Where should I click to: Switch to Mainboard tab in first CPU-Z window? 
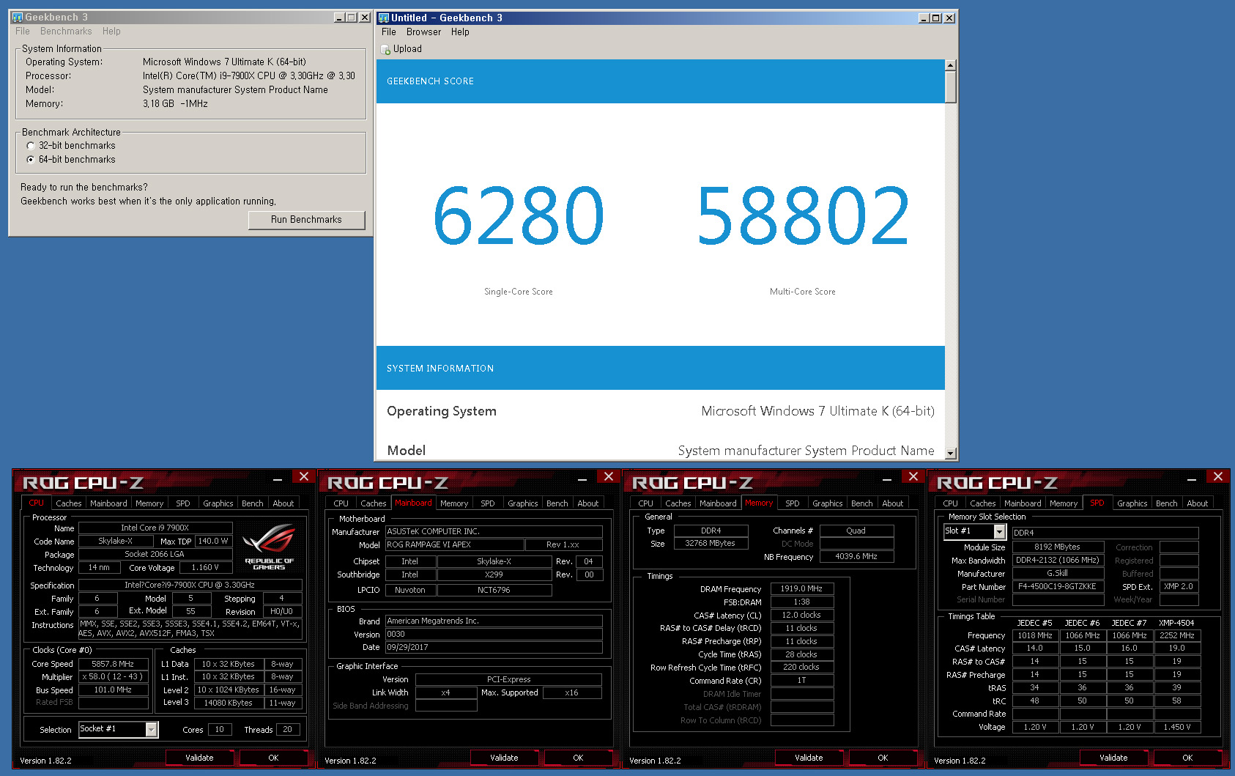pyautogui.click(x=108, y=503)
